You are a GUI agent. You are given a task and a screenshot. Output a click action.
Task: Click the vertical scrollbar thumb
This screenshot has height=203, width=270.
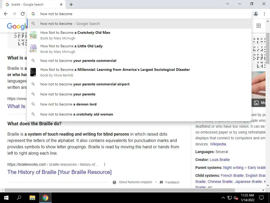[268, 48]
